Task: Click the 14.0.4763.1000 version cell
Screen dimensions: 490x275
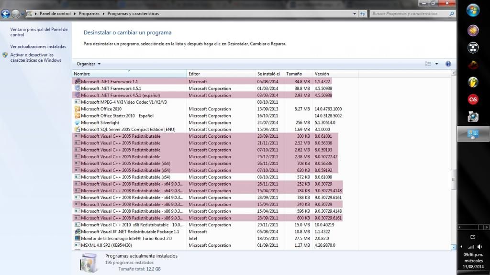Action: click(x=328, y=109)
